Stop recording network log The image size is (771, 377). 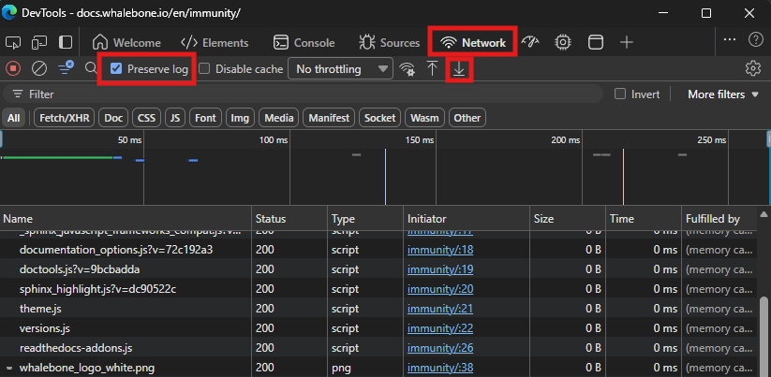[x=13, y=68]
